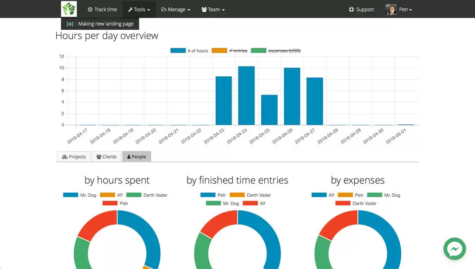Toggle Petr in by expenses legend

click(350, 195)
